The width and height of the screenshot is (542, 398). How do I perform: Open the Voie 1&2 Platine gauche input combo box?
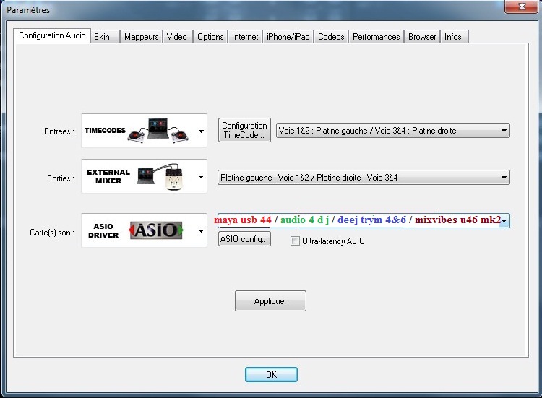pyautogui.click(x=392, y=131)
